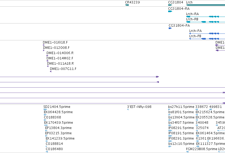Click the CO188814 EST label
Screen dimensions: 225x153
(x=54, y=144)
